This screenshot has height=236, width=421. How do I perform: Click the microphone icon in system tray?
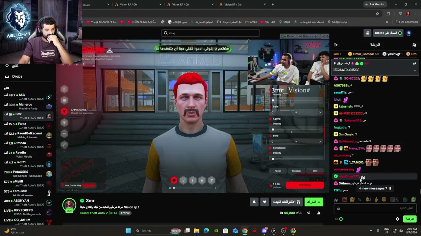pos(378,231)
